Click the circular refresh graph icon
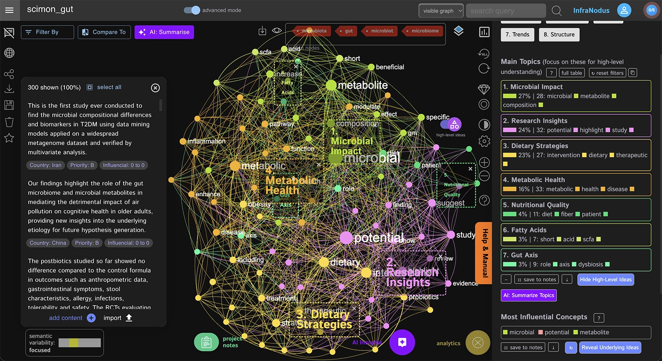 coord(484,68)
